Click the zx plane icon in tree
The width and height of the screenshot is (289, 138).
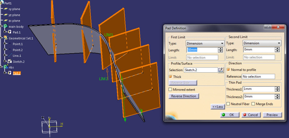6,21
